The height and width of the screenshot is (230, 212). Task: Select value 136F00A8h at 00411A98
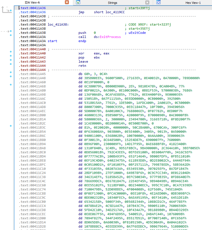click(x=94, y=94)
